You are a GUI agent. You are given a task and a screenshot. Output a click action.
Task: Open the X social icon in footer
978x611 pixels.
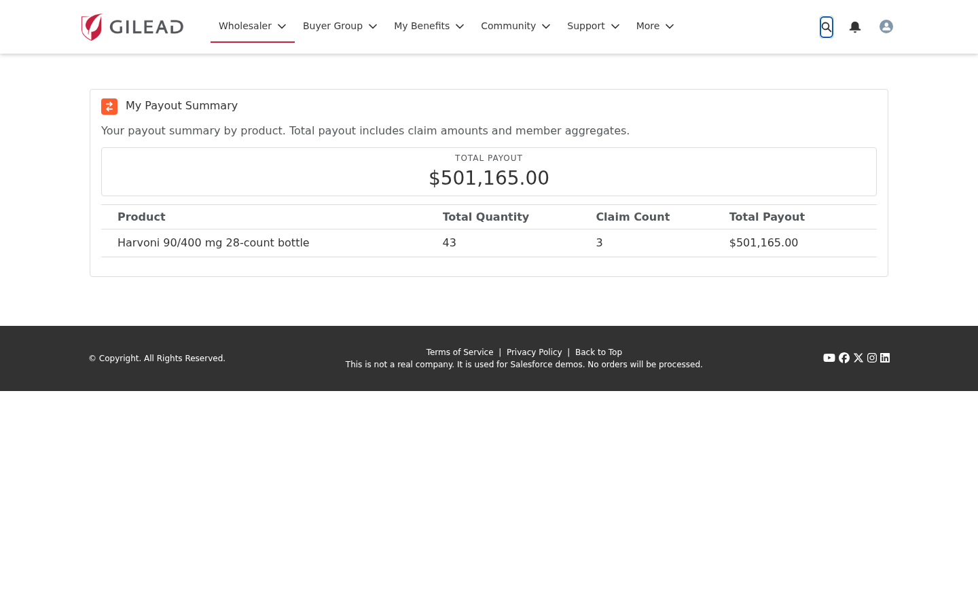[x=858, y=358]
